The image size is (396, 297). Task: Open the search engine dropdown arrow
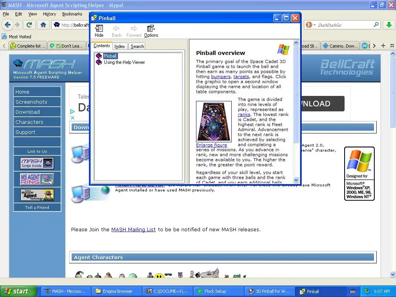coord(314,25)
